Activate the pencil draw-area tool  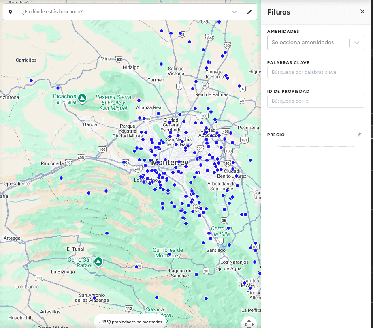(x=249, y=12)
